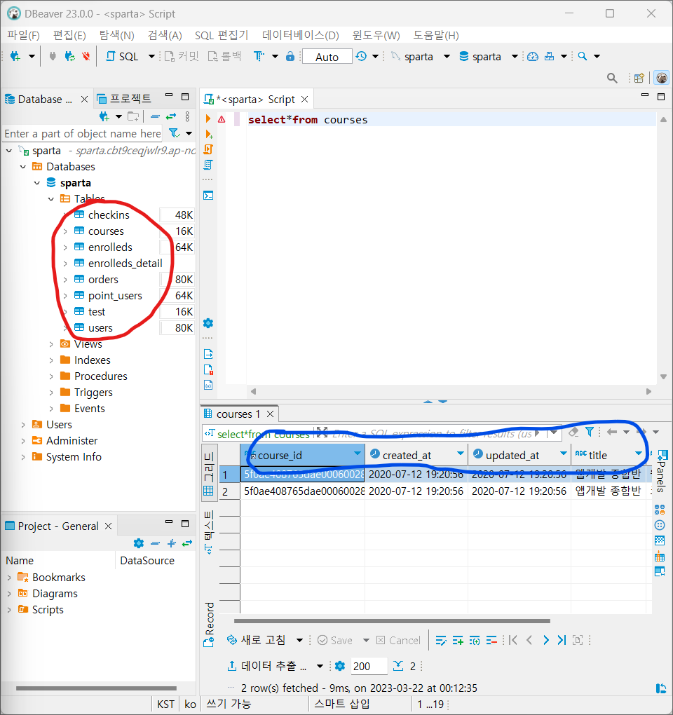Screen dimensions: 673x715
Task: Select the 앱개발 종합반 cell in row 2
Action: click(x=608, y=491)
